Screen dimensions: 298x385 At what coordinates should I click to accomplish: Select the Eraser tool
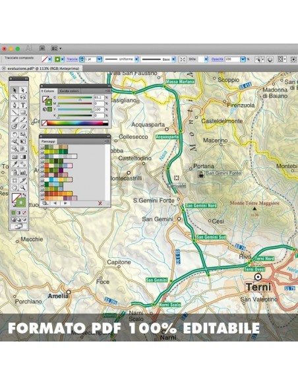[x=23, y=126]
